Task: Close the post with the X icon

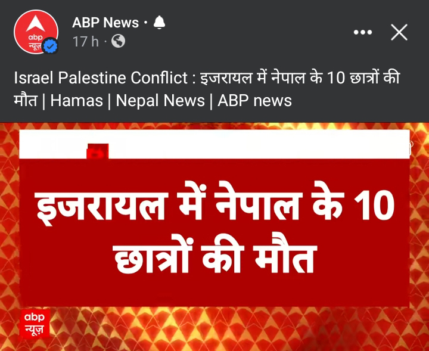Action: point(399,32)
